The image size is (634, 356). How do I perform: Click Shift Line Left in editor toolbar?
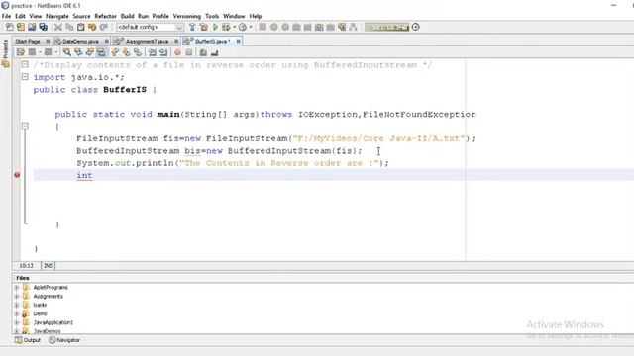pyautogui.click(x=152, y=52)
